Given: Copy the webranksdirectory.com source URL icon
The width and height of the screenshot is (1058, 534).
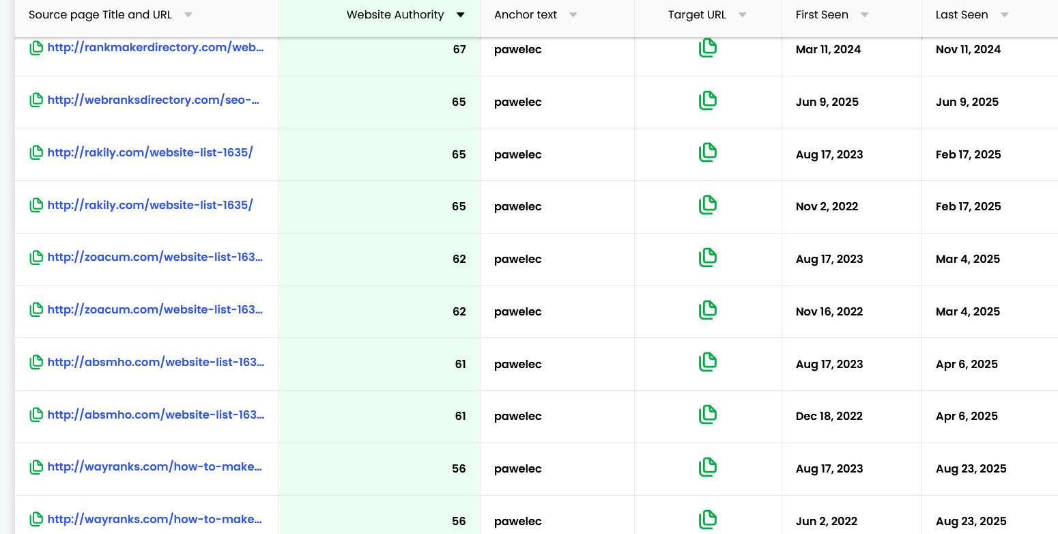Looking at the screenshot, I should 36,100.
